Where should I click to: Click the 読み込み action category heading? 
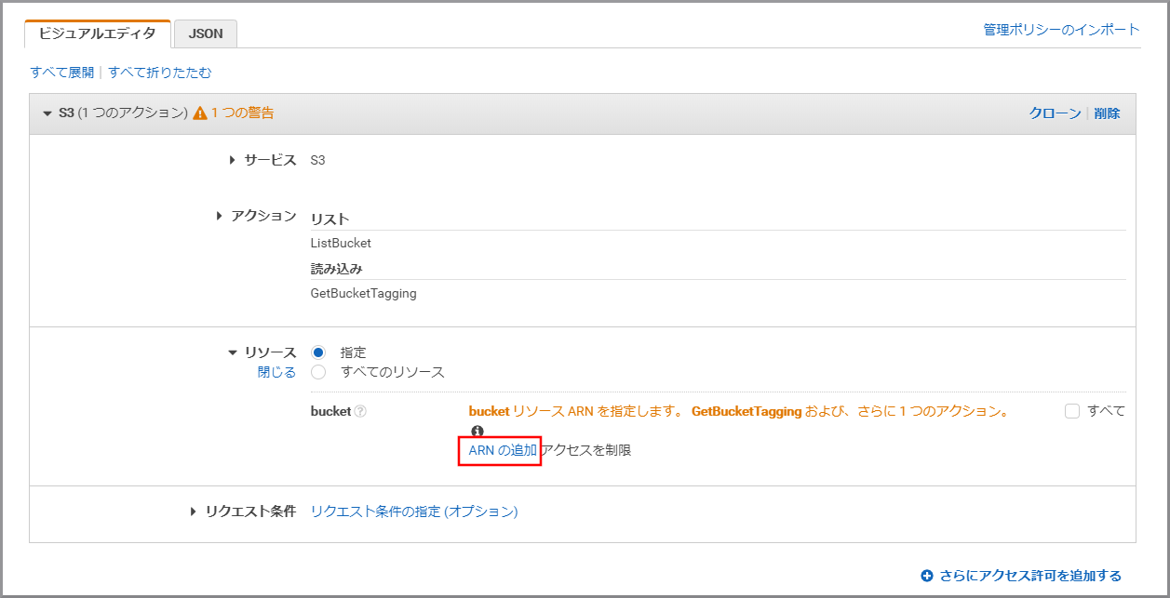point(337,269)
